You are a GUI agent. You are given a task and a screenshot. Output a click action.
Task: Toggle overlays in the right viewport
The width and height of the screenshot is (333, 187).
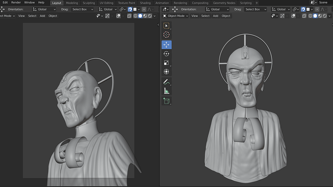[x=293, y=16]
